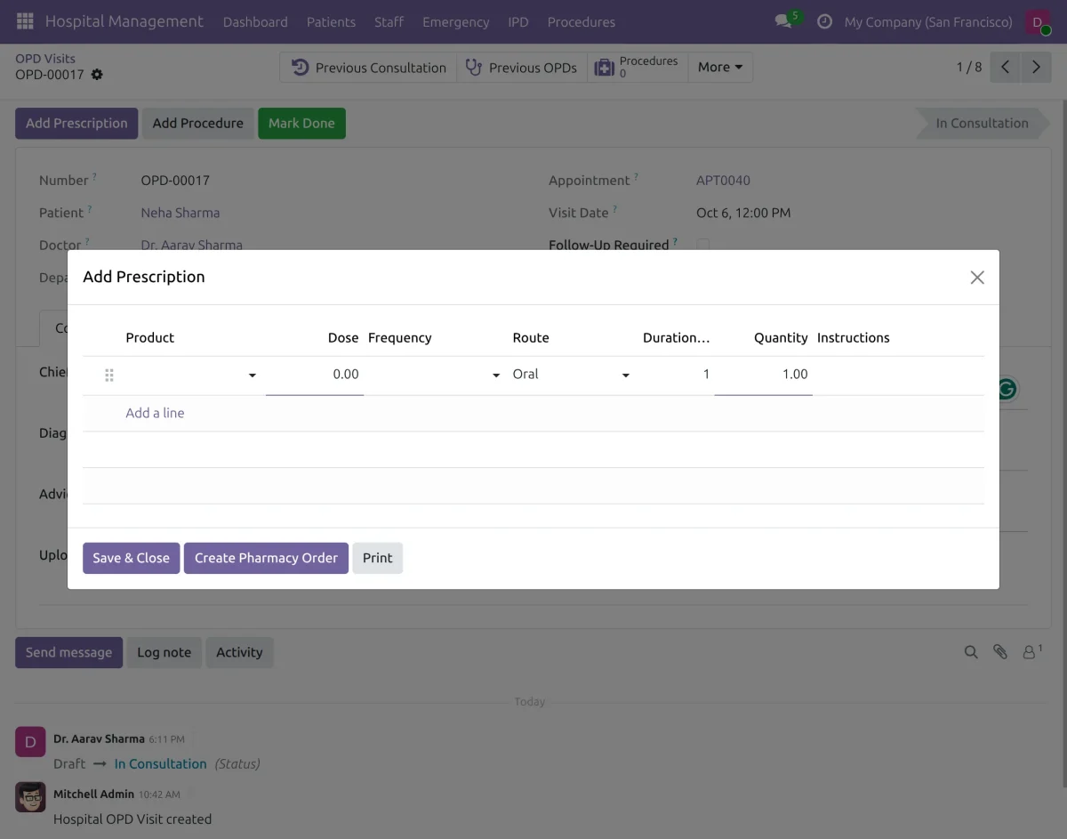1067x839 pixels.
Task: Click Create Pharmacy Order button
Action: tap(266, 558)
